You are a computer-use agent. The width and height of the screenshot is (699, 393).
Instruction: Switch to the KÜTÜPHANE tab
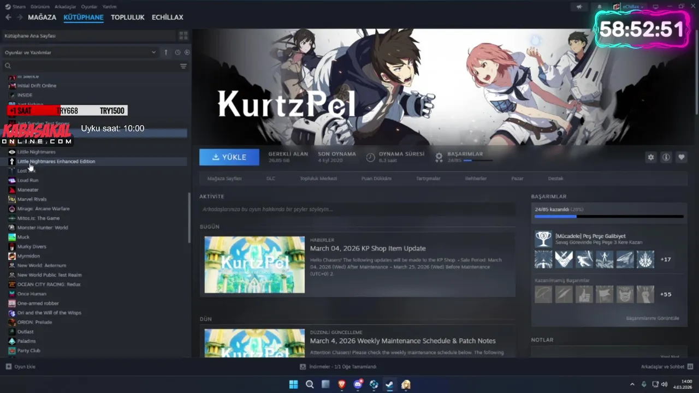click(84, 17)
